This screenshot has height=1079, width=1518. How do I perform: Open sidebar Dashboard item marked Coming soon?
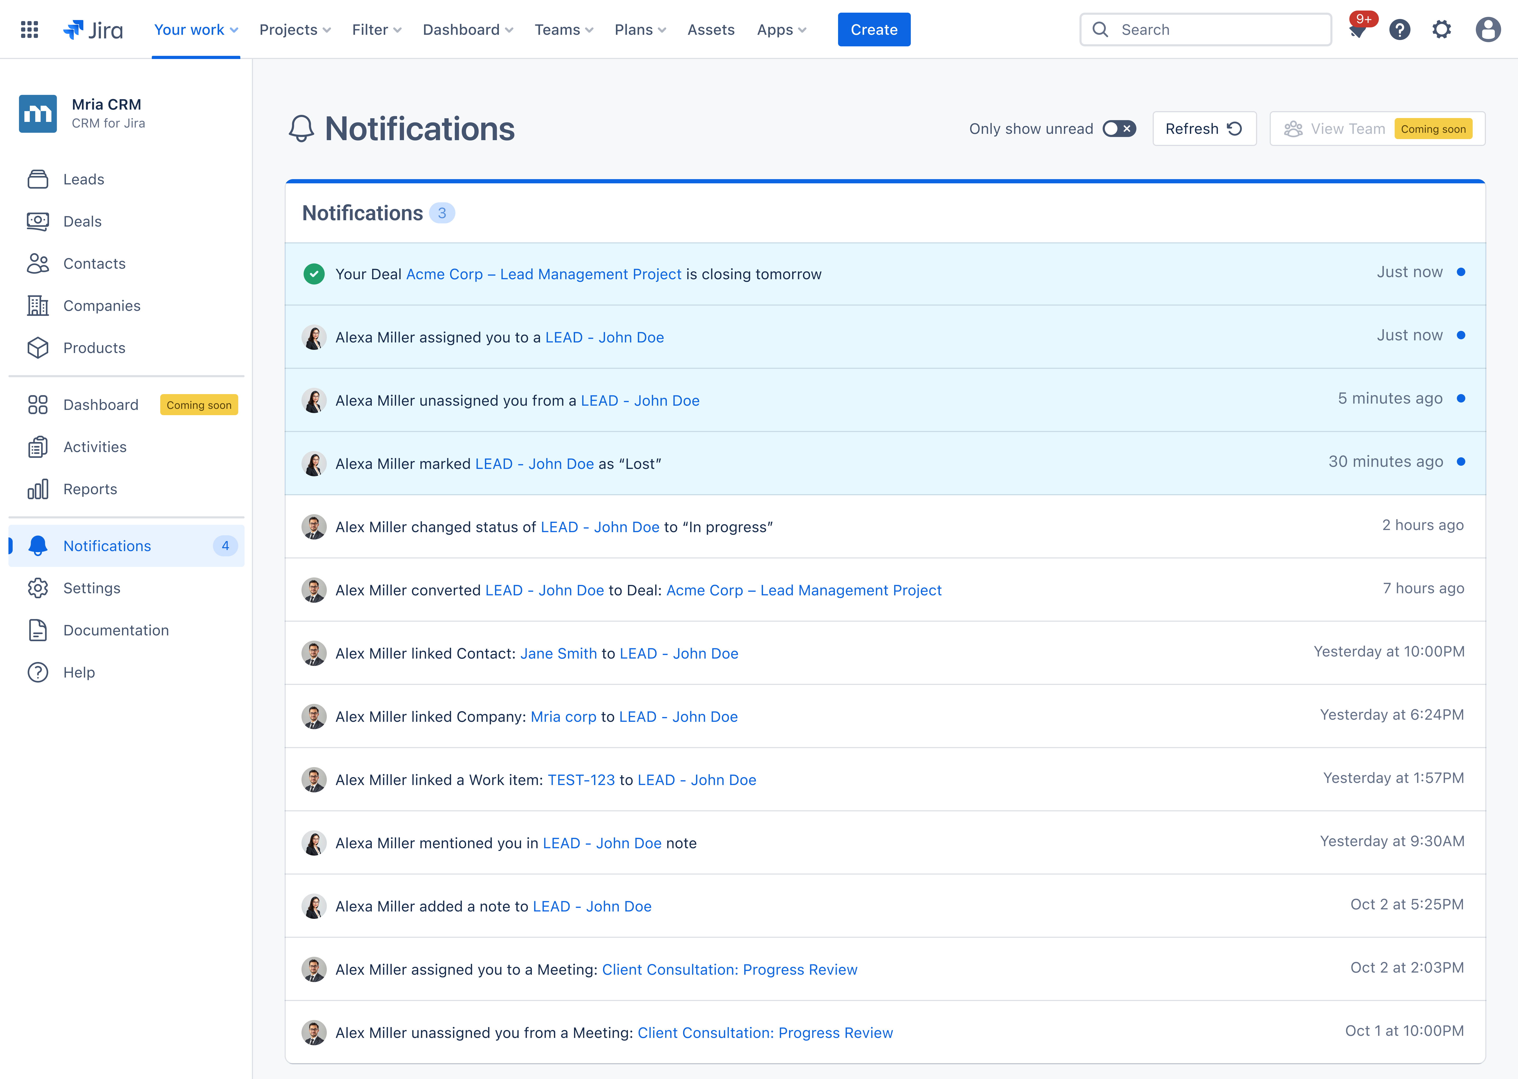(126, 405)
